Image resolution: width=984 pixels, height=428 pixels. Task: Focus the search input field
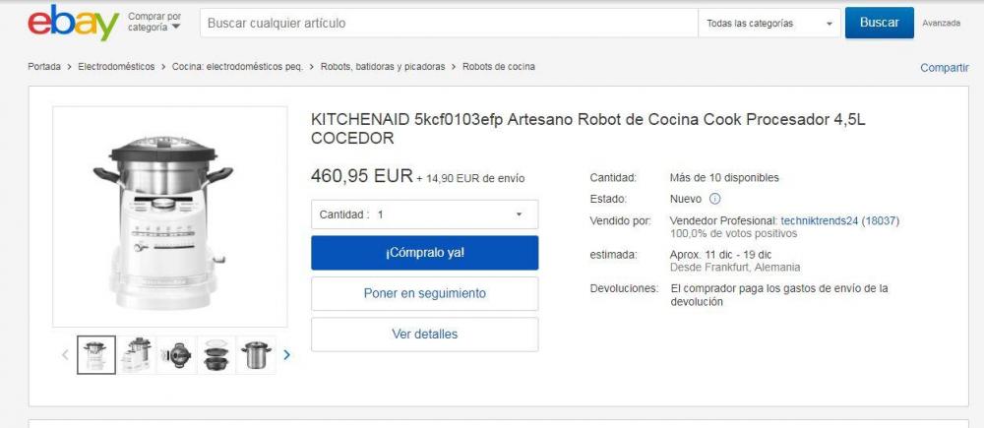[x=448, y=24]
